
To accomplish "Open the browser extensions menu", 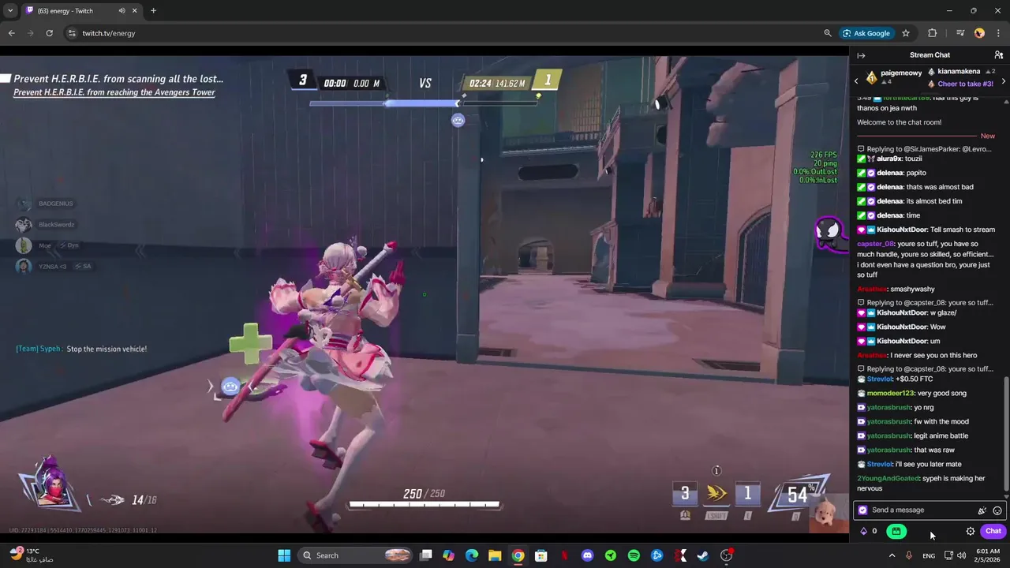I will click(932, 33).
